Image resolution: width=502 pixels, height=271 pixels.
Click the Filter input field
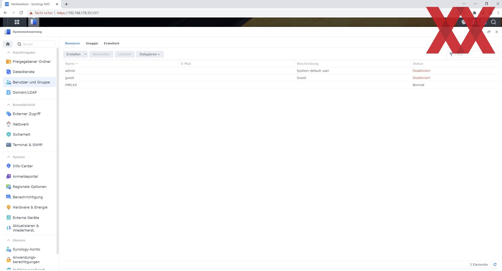(x=473, y=54)
